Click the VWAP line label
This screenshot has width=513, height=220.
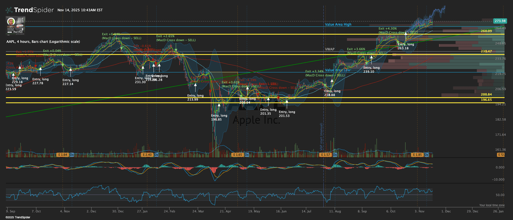coord(330,49)
